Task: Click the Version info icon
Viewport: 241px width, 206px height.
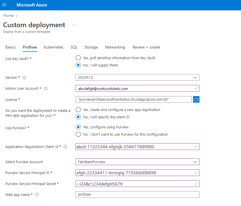Action: [24, 78]
